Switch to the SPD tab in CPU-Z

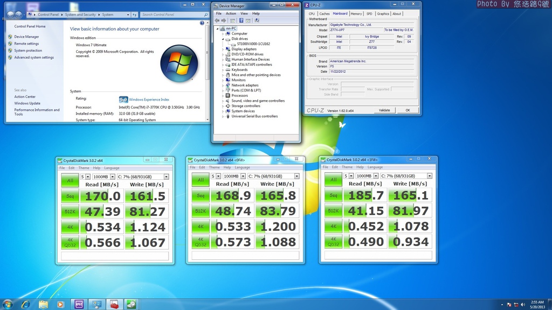tap(369, 13)
